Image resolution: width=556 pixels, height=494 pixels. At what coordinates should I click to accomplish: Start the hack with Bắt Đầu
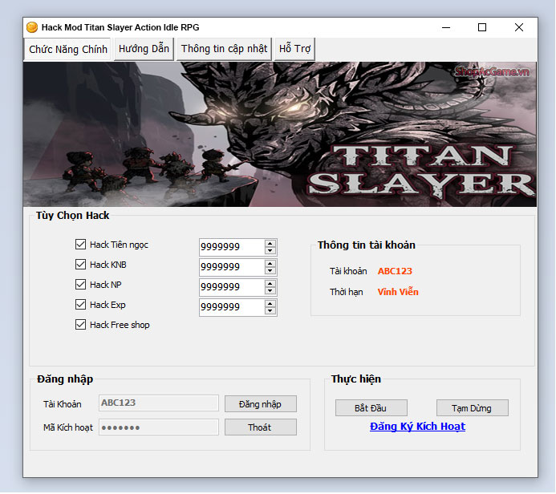pos(371,408)
